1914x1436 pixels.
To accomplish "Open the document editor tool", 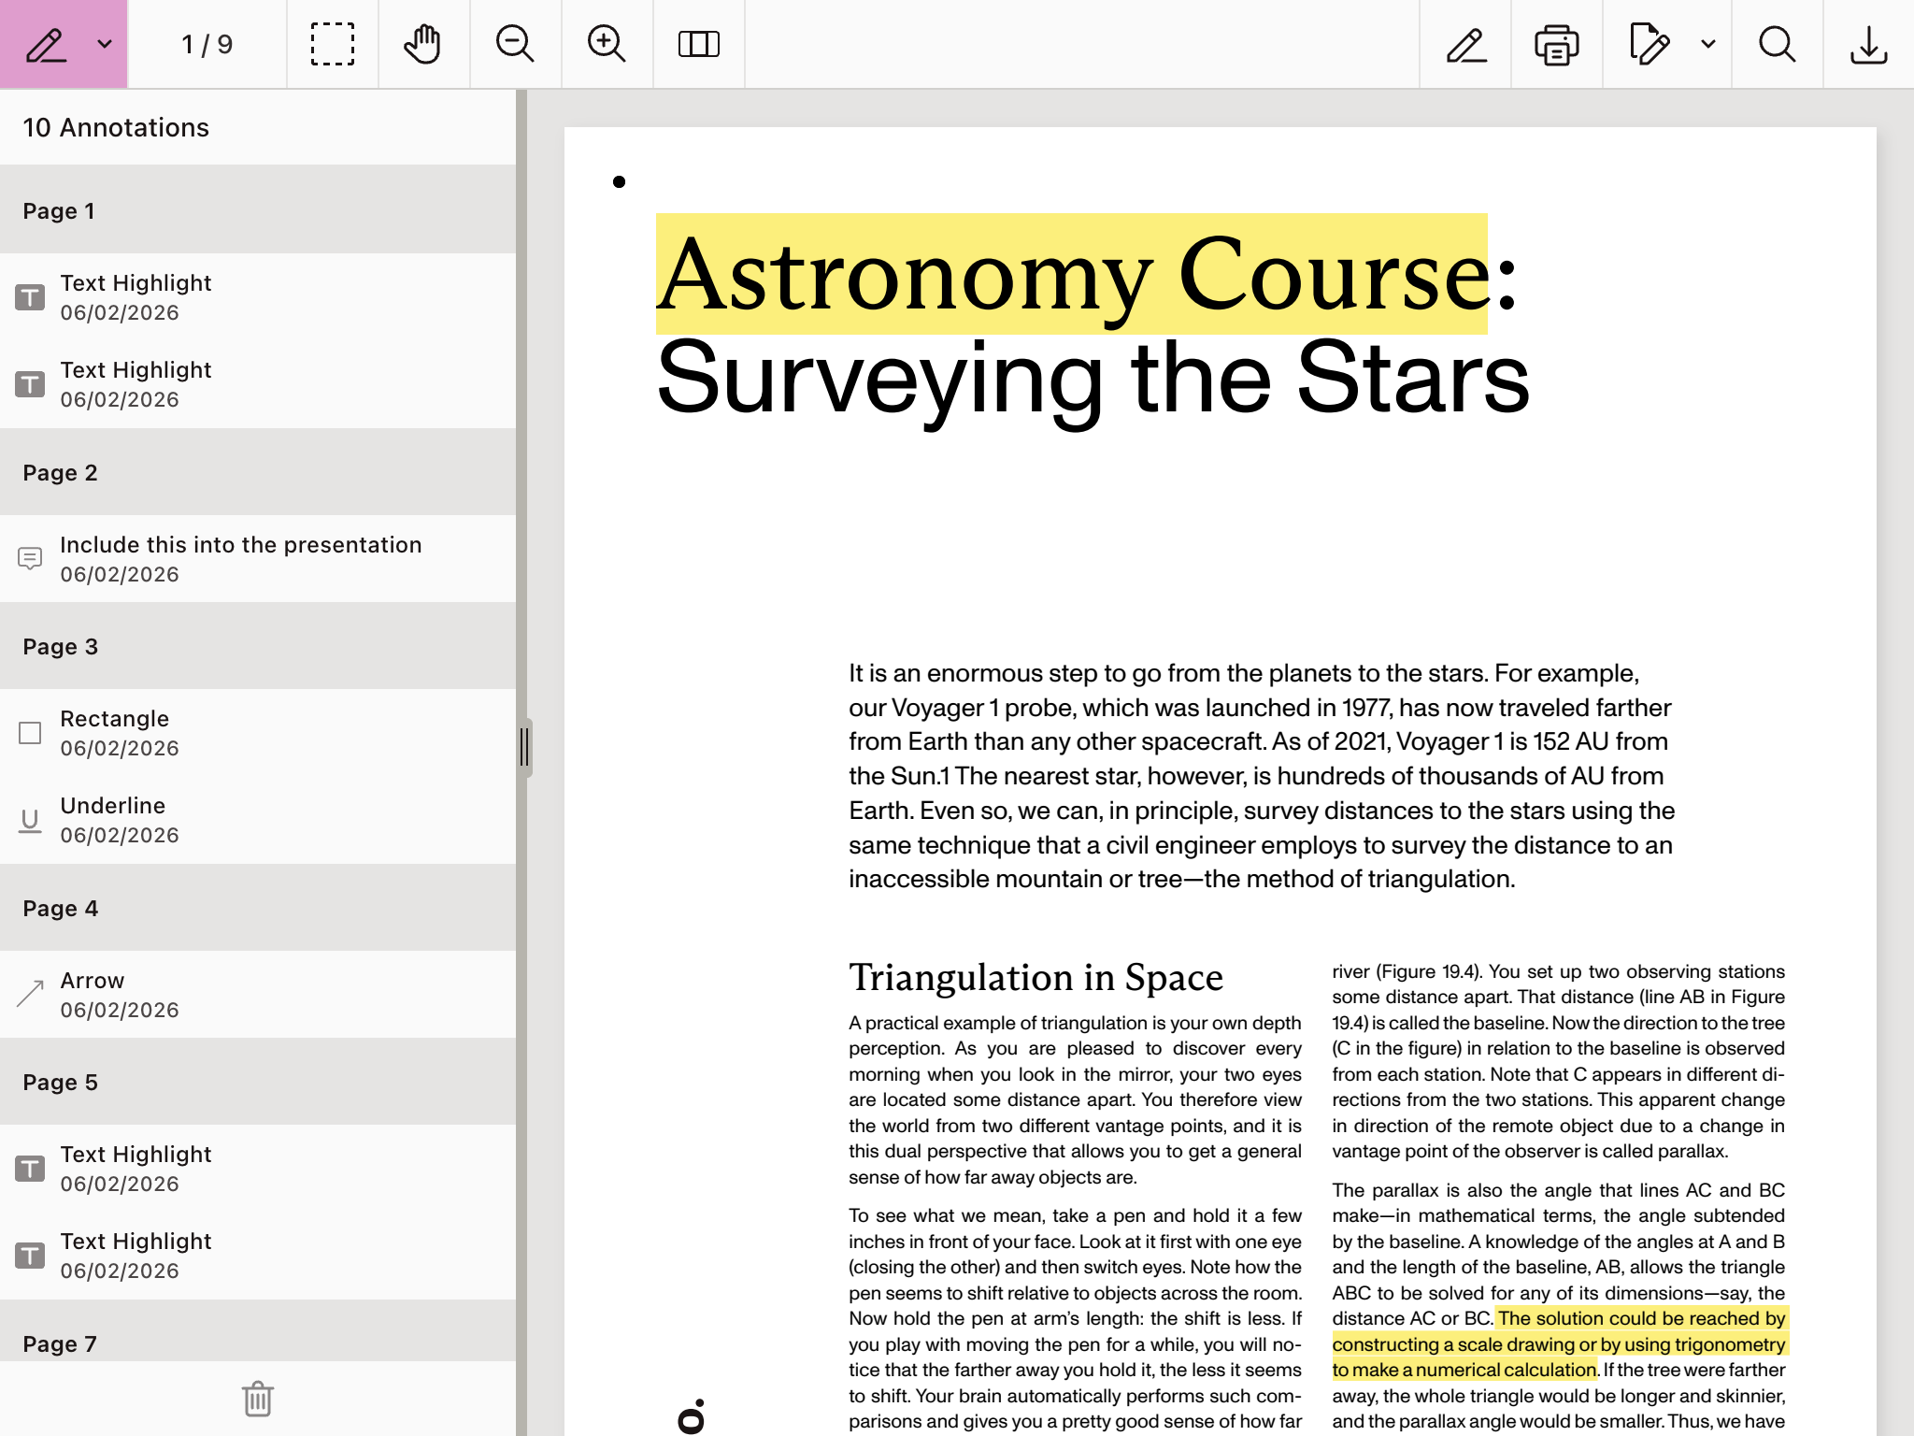I will pyautogui.click(x=1649, y=44).
